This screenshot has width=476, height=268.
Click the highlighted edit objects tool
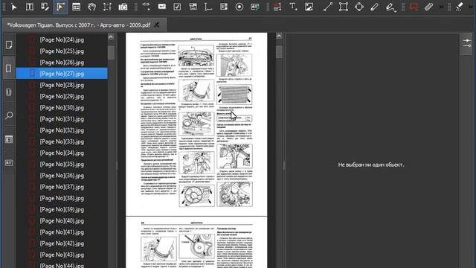tap(60, 7)
